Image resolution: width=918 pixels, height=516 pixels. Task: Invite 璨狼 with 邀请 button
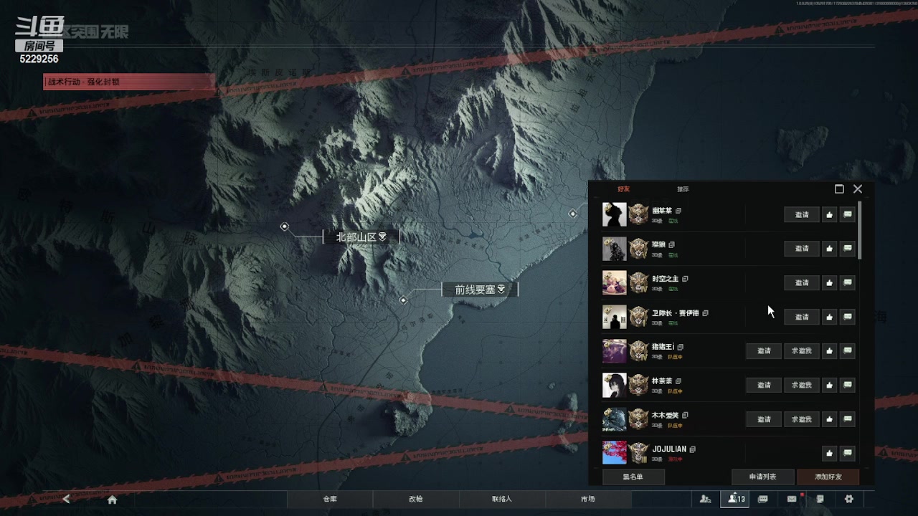click(x=802, y=249)
